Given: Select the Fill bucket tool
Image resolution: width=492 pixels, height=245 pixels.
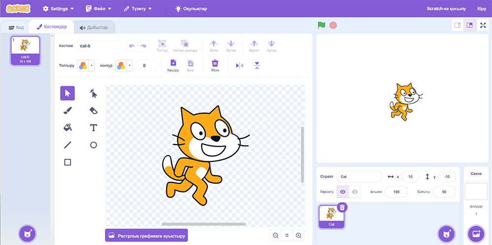Looking at the screenshot, I should pyautogui.click(x=67, y=127).
